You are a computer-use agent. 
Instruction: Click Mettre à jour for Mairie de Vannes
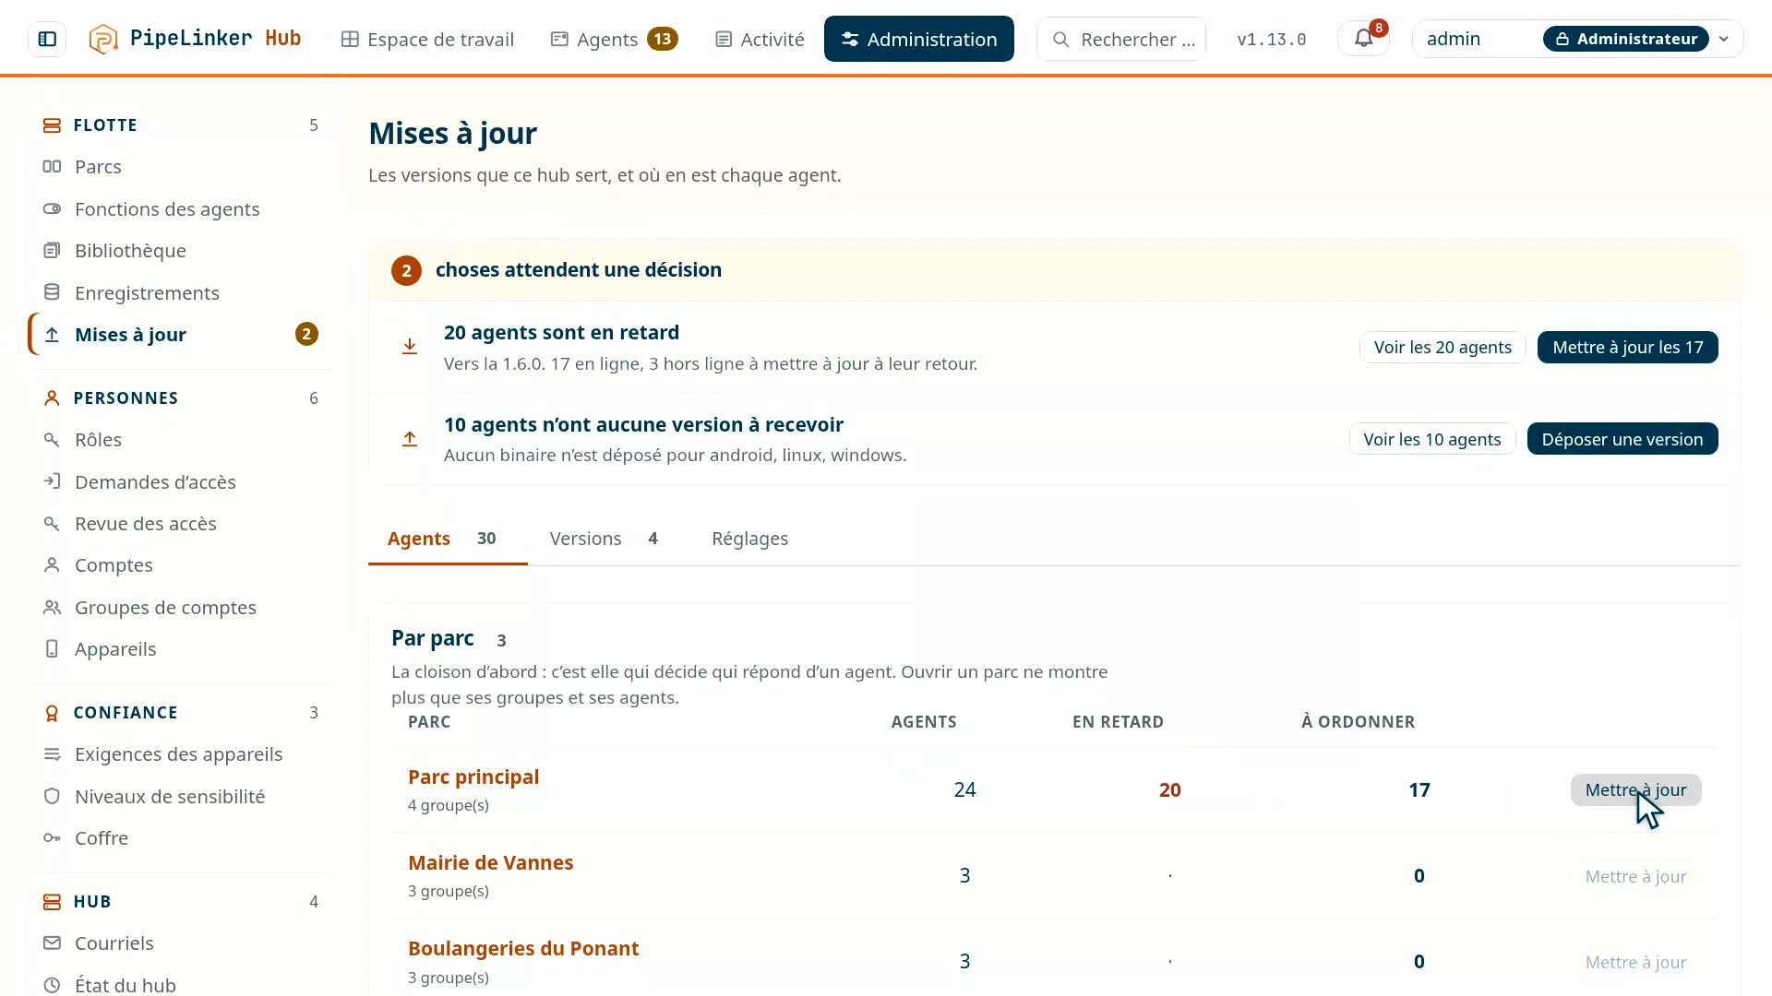point(1635,876)
